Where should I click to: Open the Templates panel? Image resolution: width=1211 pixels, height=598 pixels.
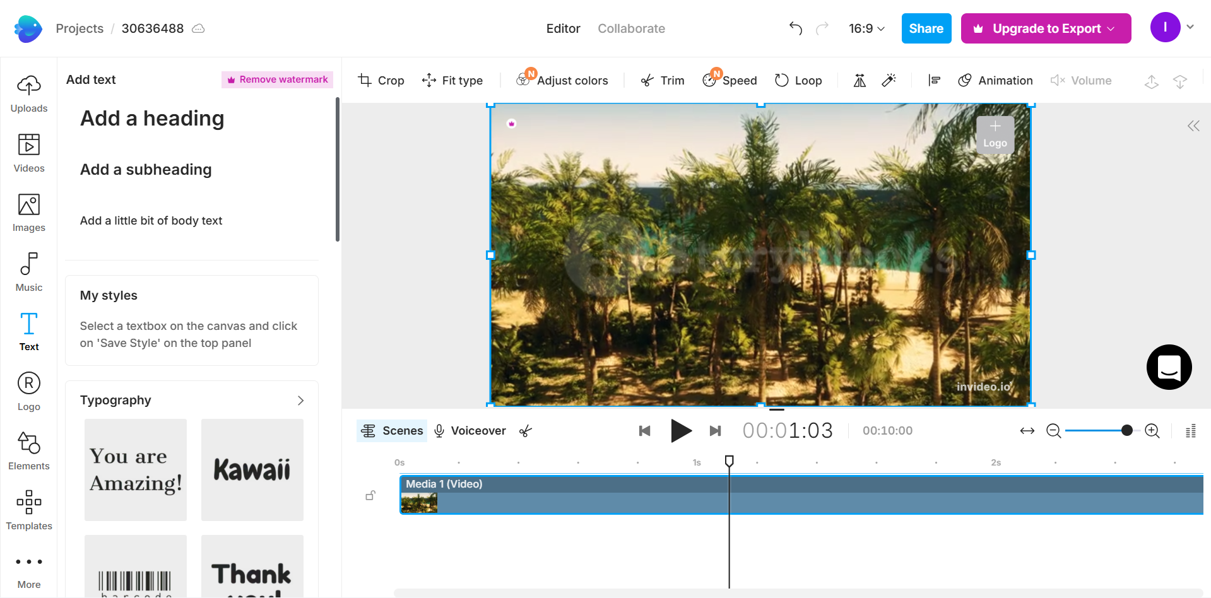(29, 510)
